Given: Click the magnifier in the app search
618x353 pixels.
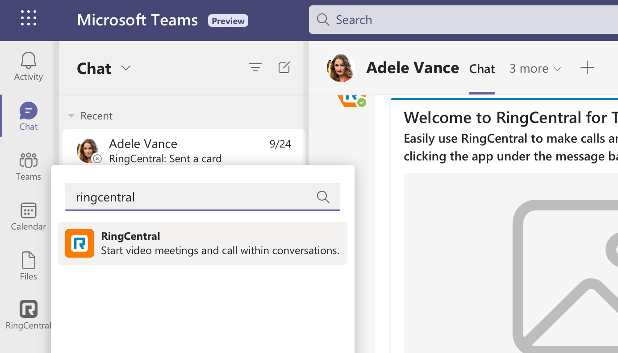Looking at the screenshot, I should tap(323, 197).
